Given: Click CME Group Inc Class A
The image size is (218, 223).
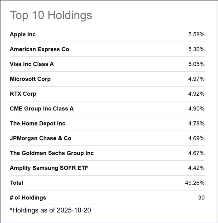Looking at the screenshot, I should point(42,109).
